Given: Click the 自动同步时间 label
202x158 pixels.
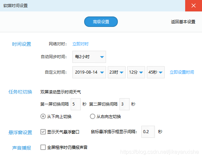Looking at the screenshot, I should 54,57.
